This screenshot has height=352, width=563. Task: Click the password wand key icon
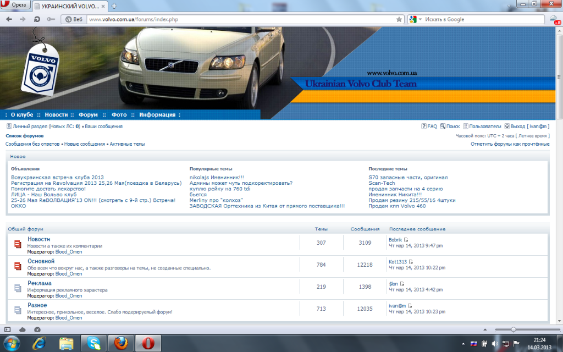click(51, 19)
